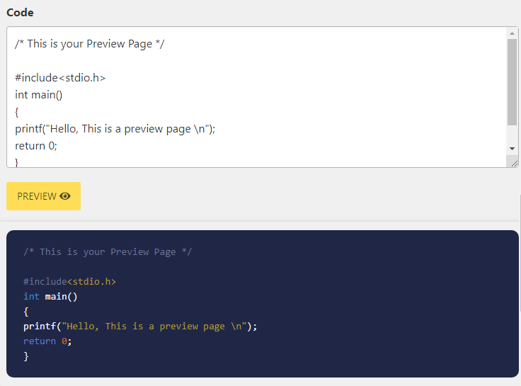
Task: Click 'return 0;' line in textarea
Action: click(36, 146)
